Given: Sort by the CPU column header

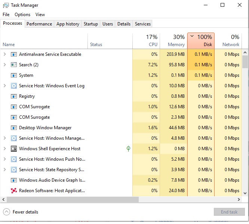Looking at the screenshot, I should tap(146, 41).
